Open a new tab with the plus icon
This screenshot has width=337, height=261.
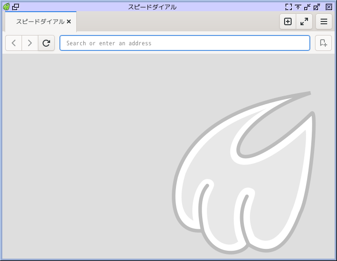point(288,21)
